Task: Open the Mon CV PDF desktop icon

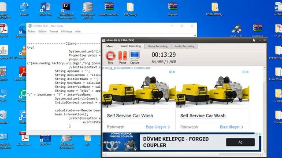Action: tap(4, 30)
